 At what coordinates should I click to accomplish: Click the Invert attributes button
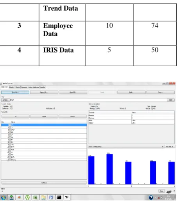(x=73, y=116)
